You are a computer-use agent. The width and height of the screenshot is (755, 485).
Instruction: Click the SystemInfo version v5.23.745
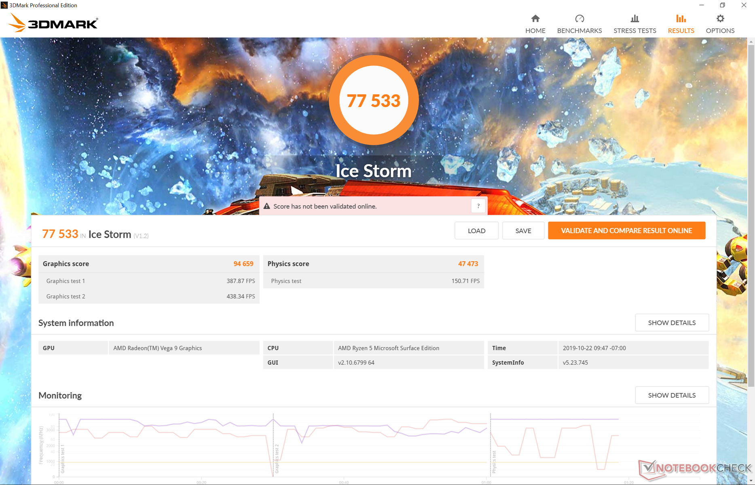click(575, 363)
